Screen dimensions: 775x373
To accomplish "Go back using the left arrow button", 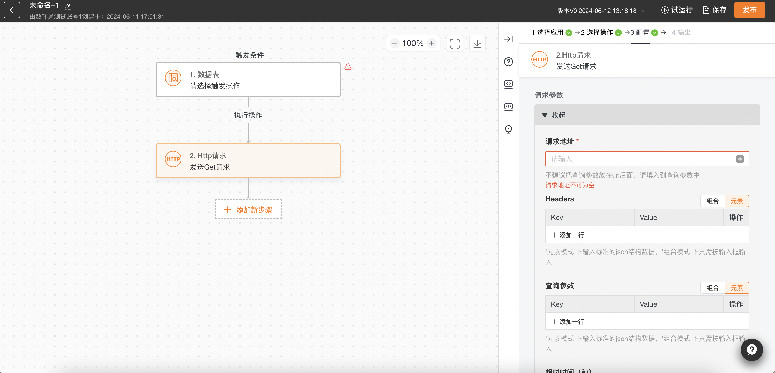I will tap(12, 10).
